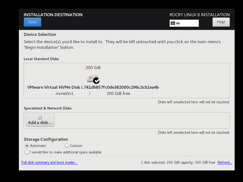Open the Help! button

pyautogui.click(x=221, y=22)
